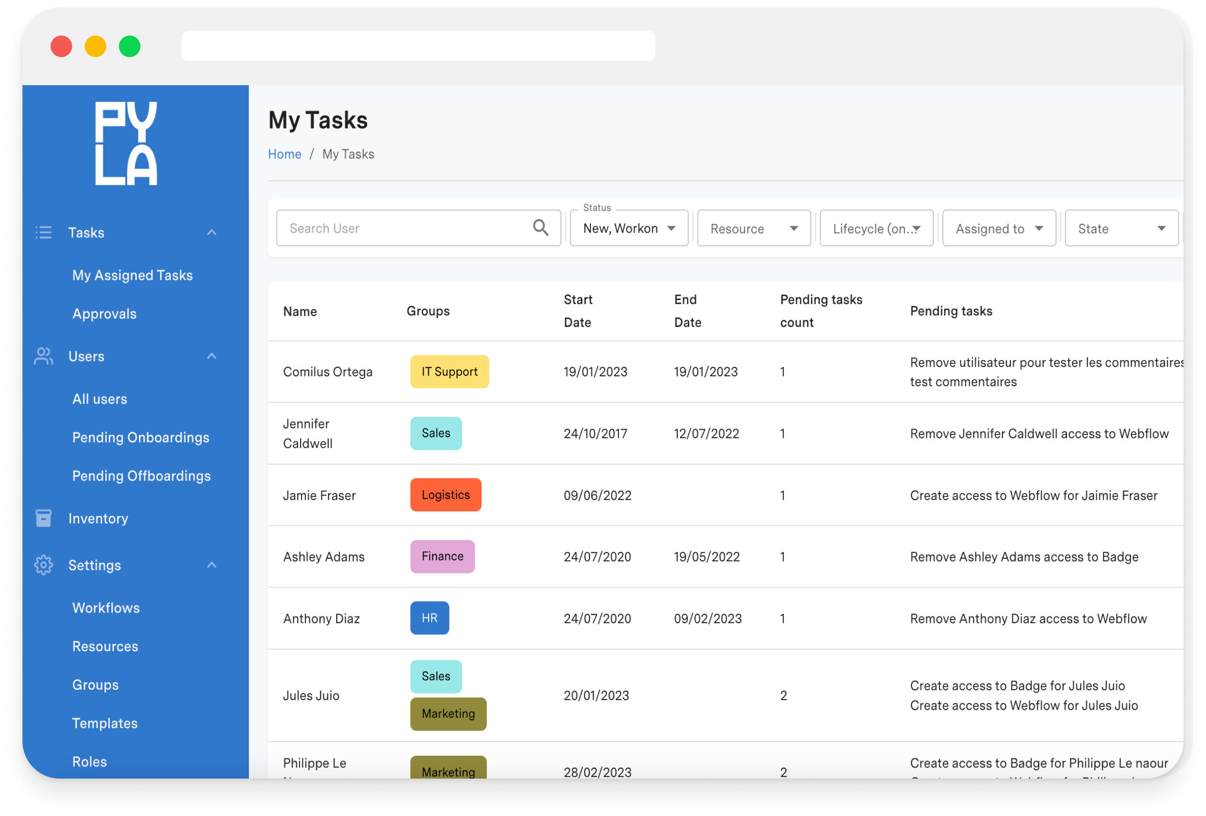Image resolution: width=1206 pixels, height=816 pixels.
Task: Click the Tasks list icon in sidebar
Action: [x=44, y=233]
